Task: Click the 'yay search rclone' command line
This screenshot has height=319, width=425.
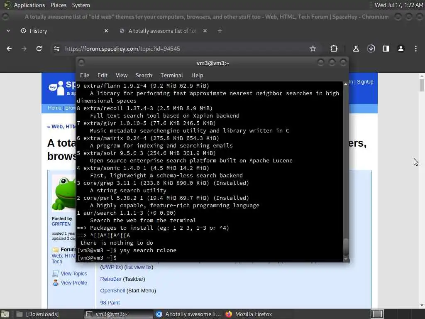Action: (127, 250)
